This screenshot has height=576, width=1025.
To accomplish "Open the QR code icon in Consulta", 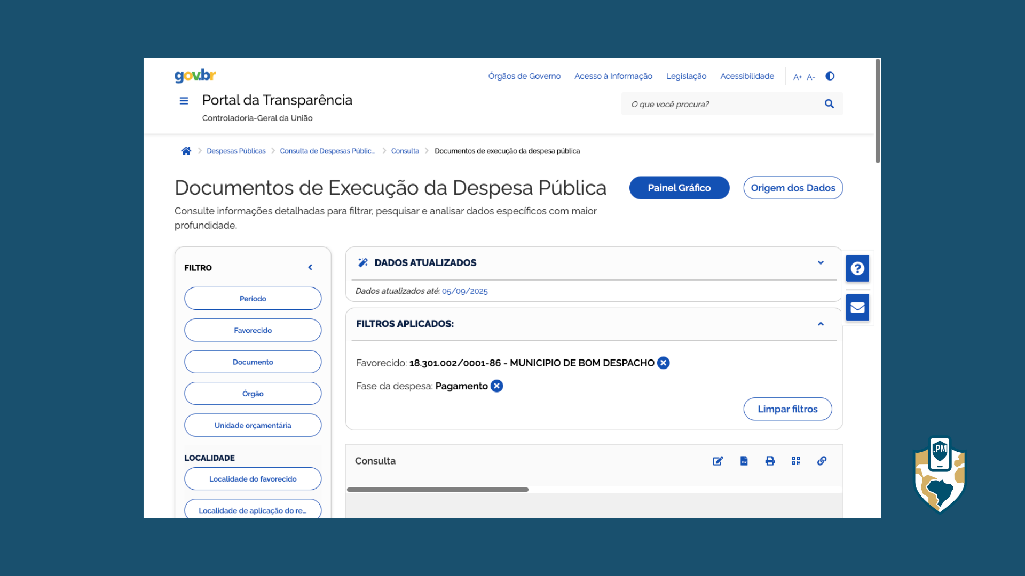I will [x=796, y=461].
